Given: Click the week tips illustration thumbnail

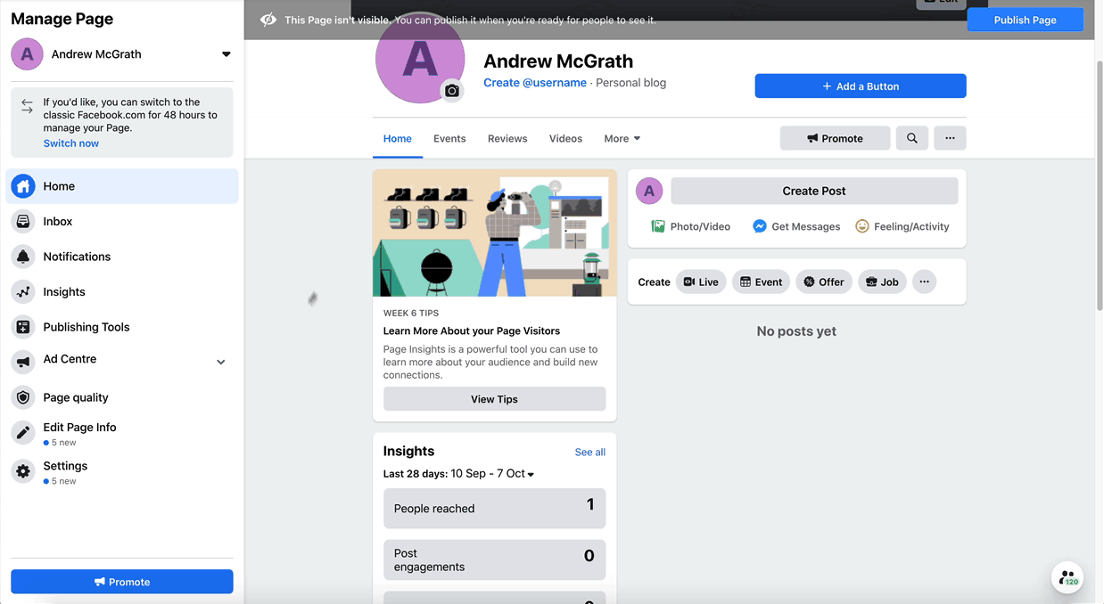Looking at the screenshot, I should coord(494,233).
